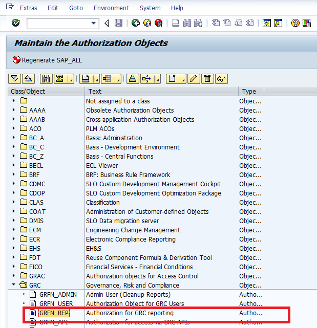Screen dimensions: 317x328
Task: Open the Environment menu
Action: tap(111, 8)
